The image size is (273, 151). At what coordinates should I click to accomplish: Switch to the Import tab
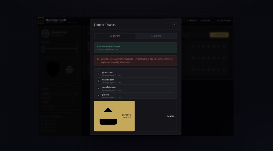coord(115,36)
